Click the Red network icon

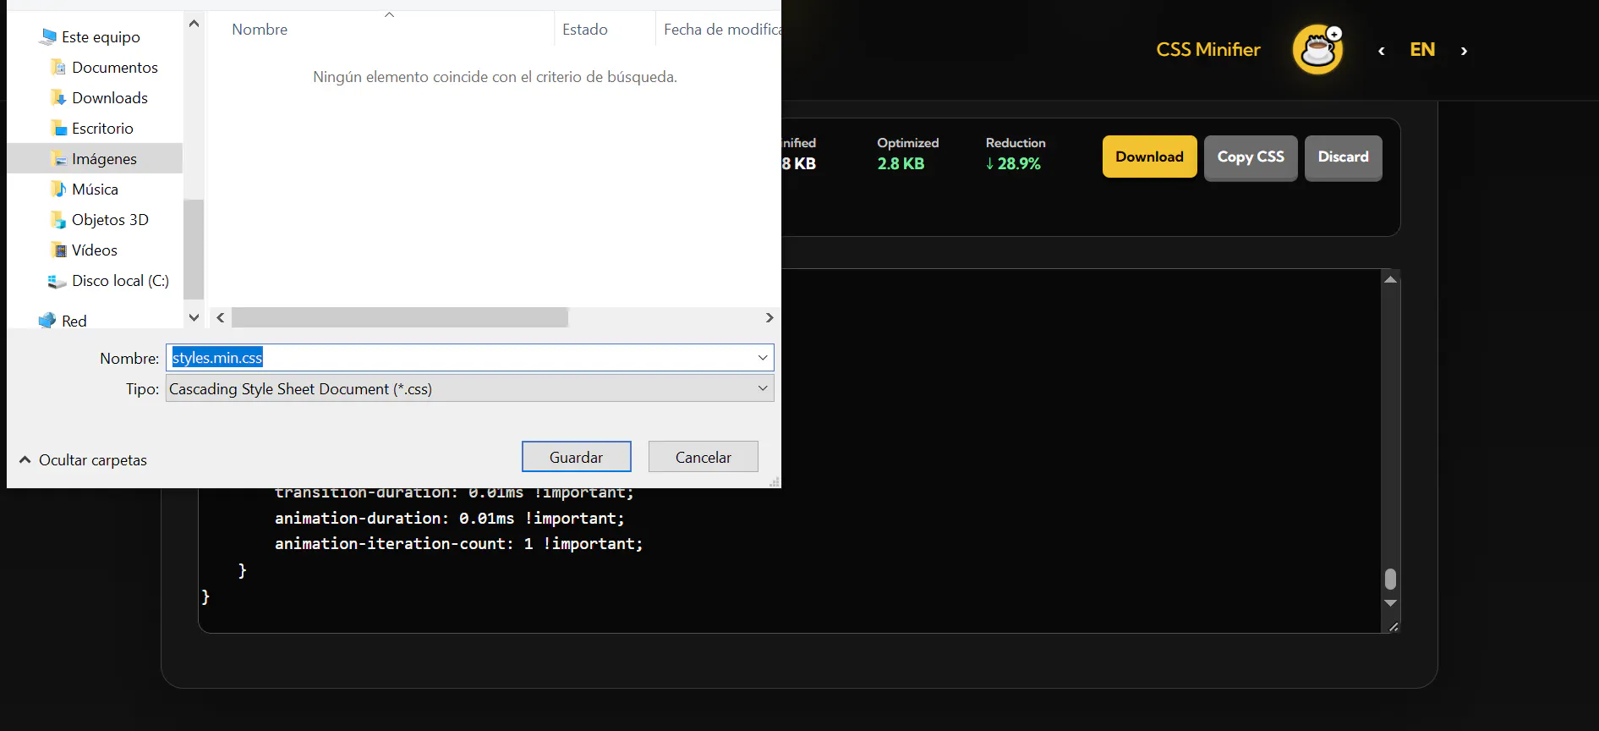pyautogui.click(x=47, y=321)
